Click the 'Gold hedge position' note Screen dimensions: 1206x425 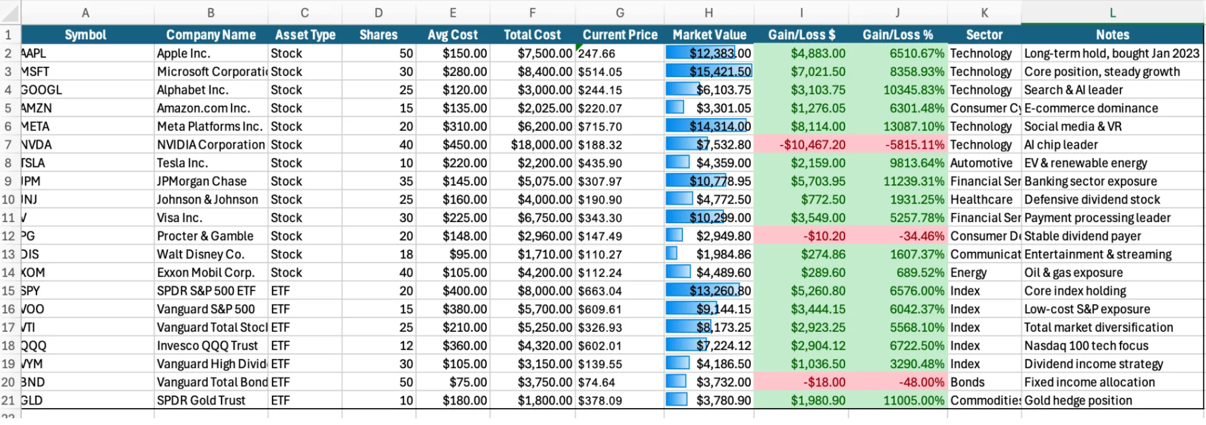point(1112,400)
